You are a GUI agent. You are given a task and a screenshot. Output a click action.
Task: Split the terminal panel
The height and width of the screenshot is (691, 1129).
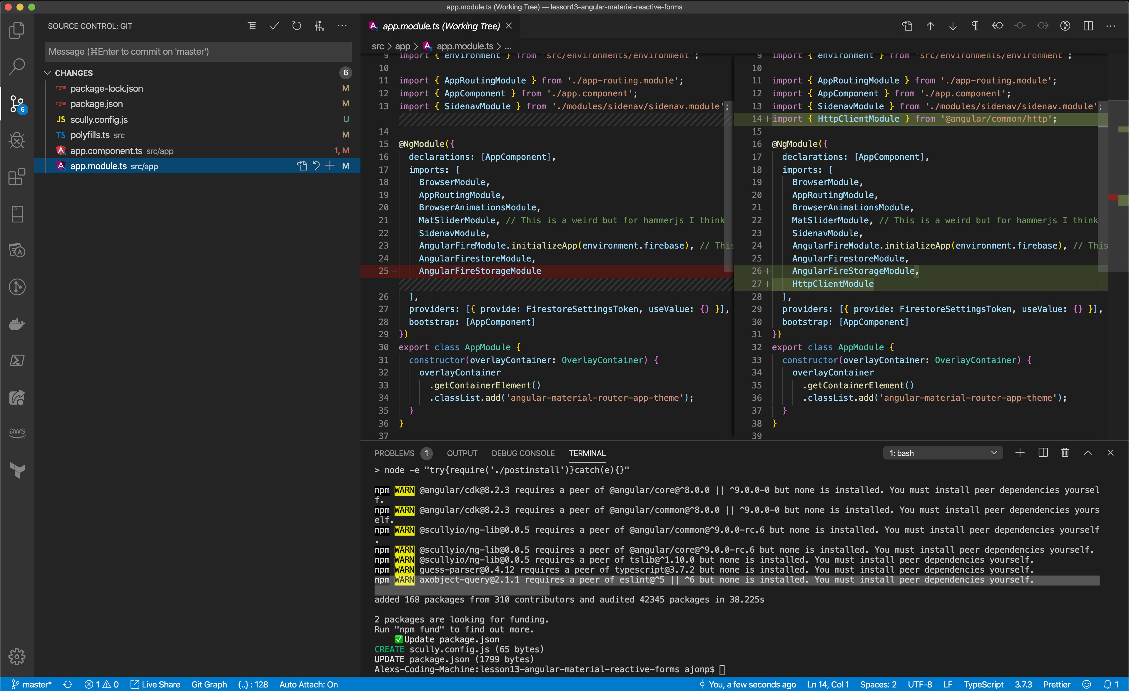tap(1043, 453)
